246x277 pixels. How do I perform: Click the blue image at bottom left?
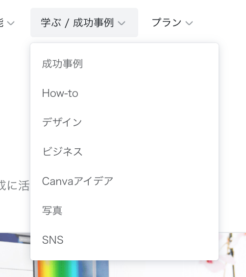coord(15,255)
